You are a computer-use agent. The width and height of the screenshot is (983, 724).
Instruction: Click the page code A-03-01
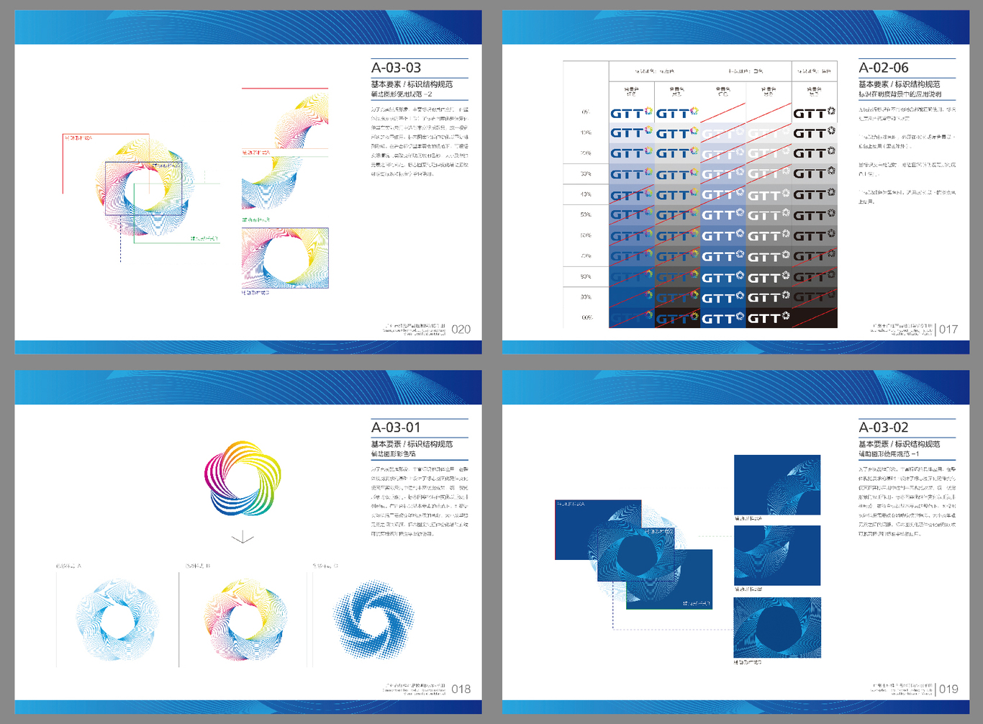396,427
